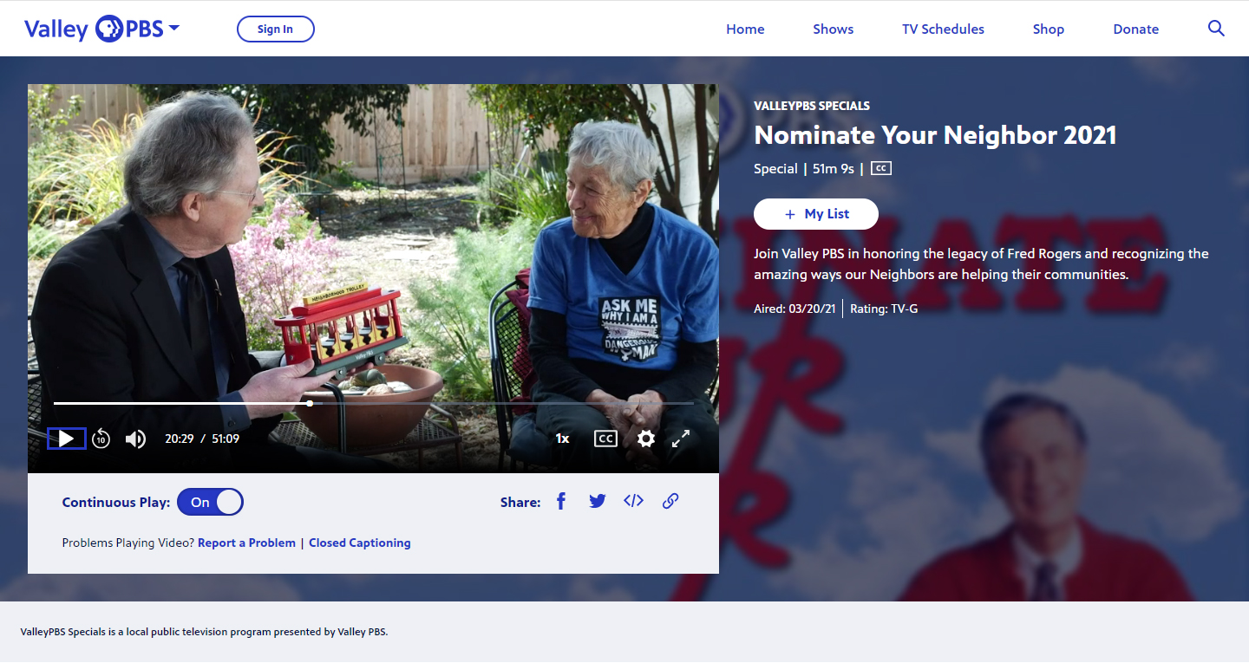Turn off Continuous Play switch
The width and height of the screenshot is (1249, 663).
tap(210, 502)
